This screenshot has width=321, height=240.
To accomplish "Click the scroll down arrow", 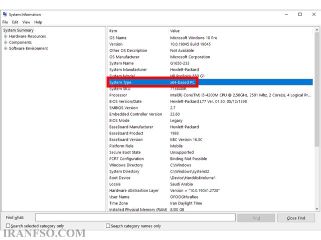I will pos(316,209).
